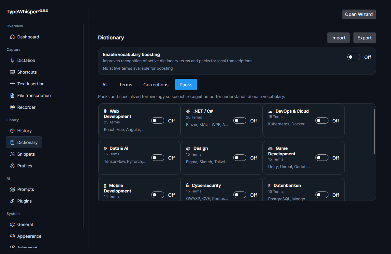Viewport: 391px width, 254px height.
Task: Turn on the Web Development pack
Action: (x=158, y=121)
